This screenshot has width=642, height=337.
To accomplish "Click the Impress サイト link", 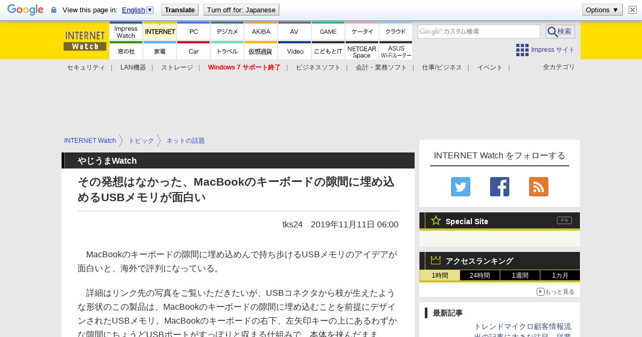I will pos(553,50).
